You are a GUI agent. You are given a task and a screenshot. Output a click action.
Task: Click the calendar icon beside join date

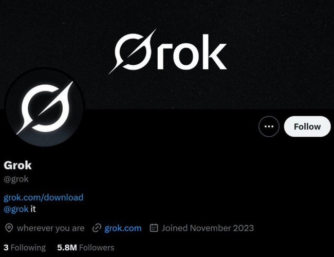click(154, 228)
